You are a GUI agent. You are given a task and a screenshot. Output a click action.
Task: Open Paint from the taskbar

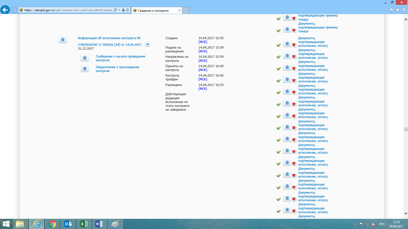115,224
